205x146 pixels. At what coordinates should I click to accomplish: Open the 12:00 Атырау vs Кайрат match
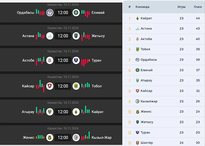coord(63,112)
